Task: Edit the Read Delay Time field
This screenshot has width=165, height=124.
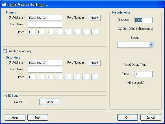Action: pos(143,74)
